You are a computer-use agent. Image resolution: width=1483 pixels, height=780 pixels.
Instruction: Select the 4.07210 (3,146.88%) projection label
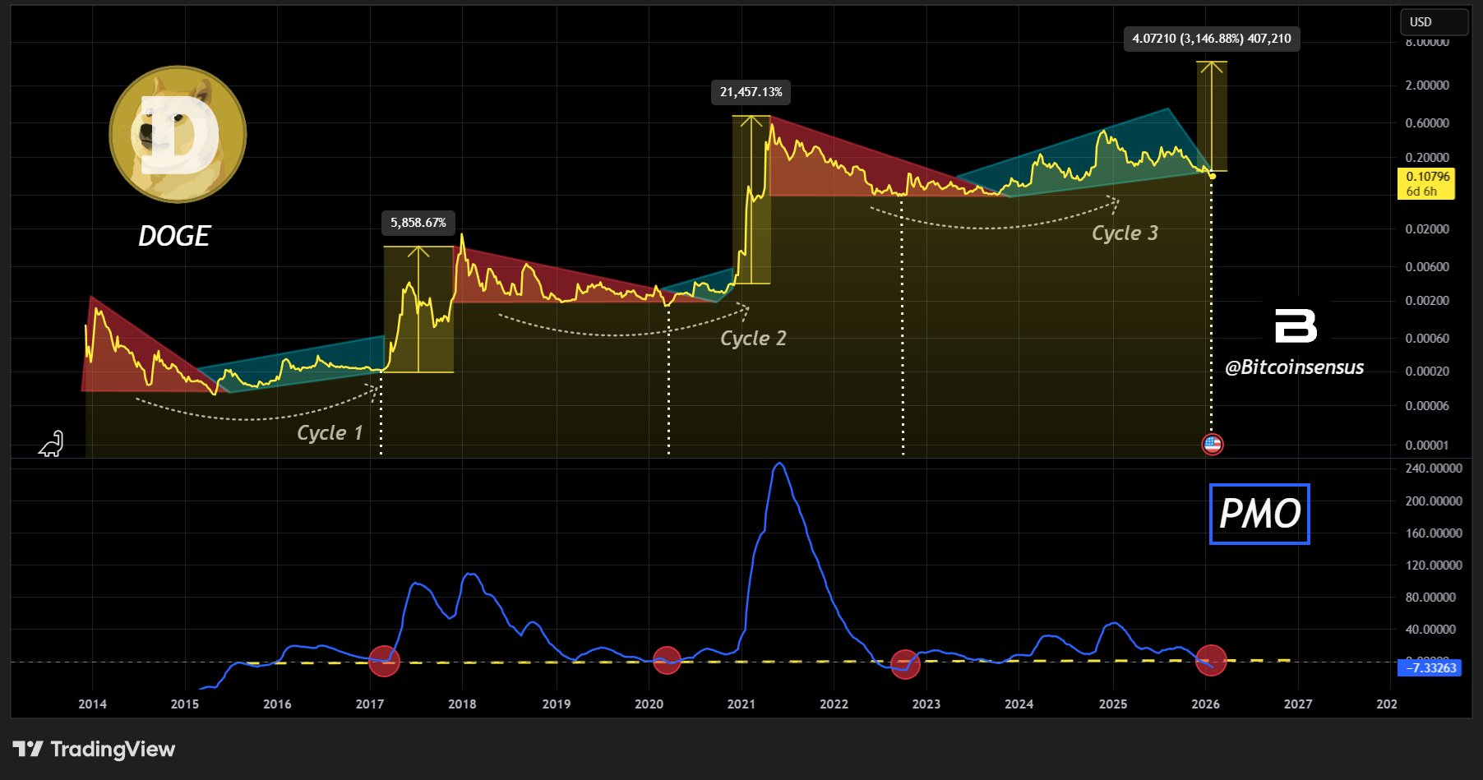click(1212, 39)
